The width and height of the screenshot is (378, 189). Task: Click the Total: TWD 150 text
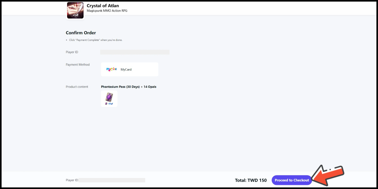[x=251, y=180]
